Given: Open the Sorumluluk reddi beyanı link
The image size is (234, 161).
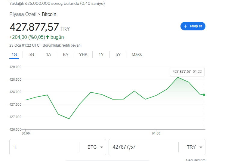Looking at the screenshot, I should click(x=62, y=45).
